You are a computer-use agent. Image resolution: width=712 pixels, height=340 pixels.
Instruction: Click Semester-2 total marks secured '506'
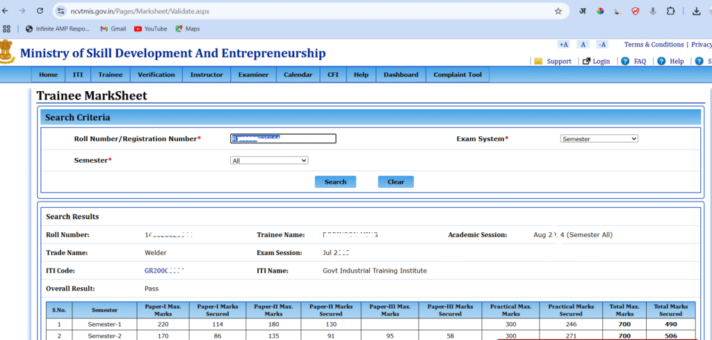tap(671, 337)
